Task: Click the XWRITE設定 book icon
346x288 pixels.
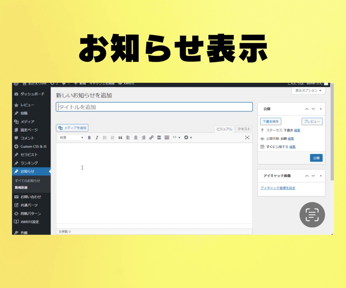Action: click(16, 222)
